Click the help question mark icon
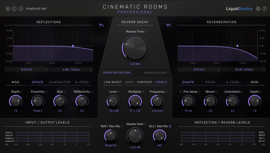The width and height of the screenshot is (270, 153). pyautogui.click(x=264, y=9)
